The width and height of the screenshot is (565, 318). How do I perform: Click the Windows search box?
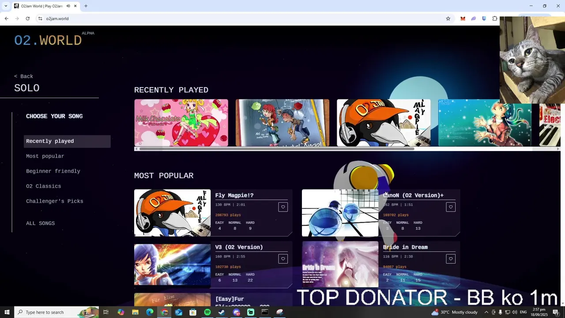click(x=57, y=312)
